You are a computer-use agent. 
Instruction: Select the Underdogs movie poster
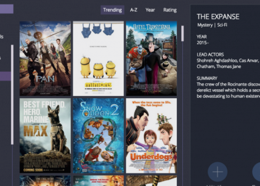coord(152,135)
